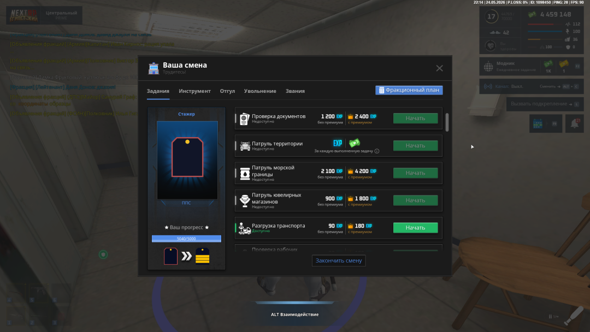Start the Разгрузка транспорта task

pos(415,228)
